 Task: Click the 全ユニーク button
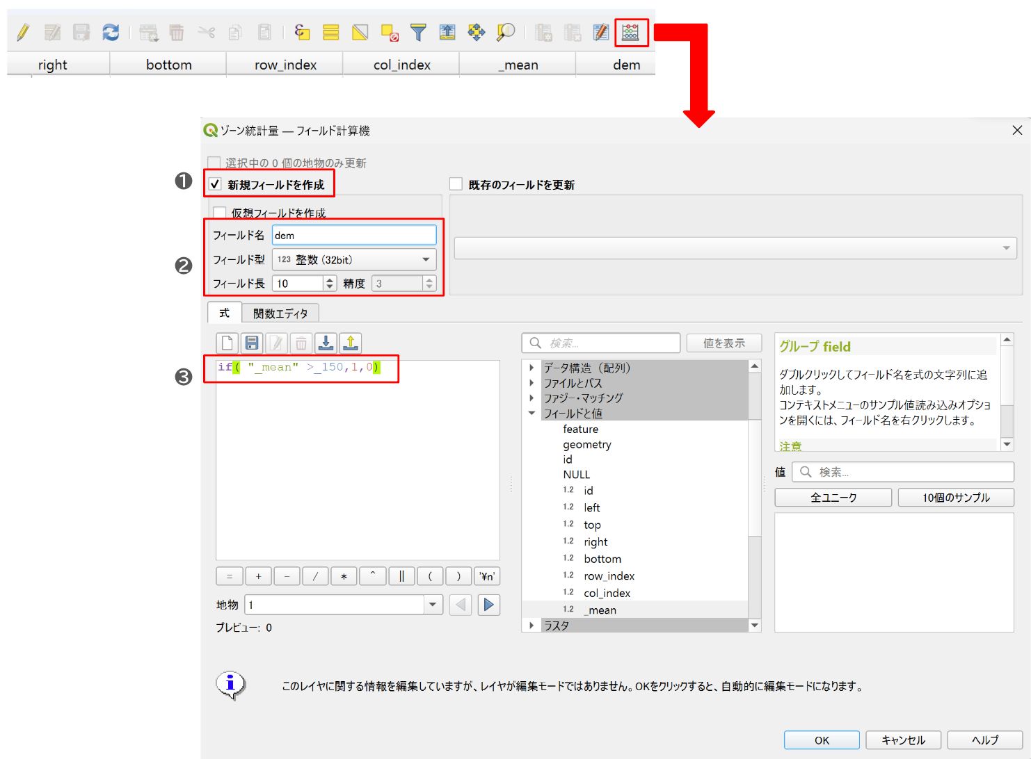point(833,498)
